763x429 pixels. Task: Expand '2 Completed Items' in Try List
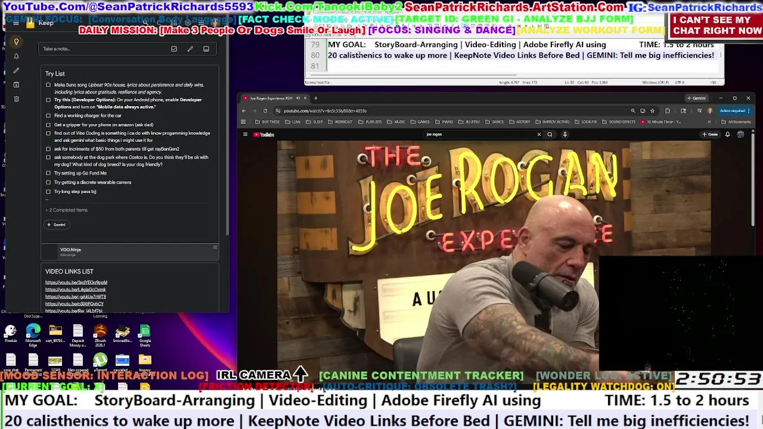pyautogui.click(x=67, y=210)
